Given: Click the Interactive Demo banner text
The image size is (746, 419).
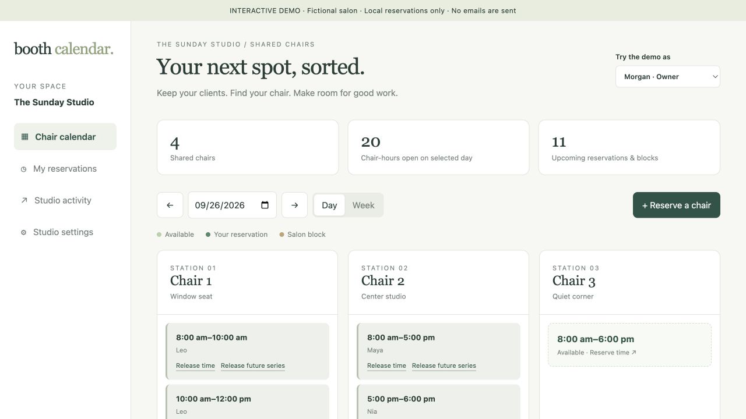Looking at the screenshot, I should point(373,10).
